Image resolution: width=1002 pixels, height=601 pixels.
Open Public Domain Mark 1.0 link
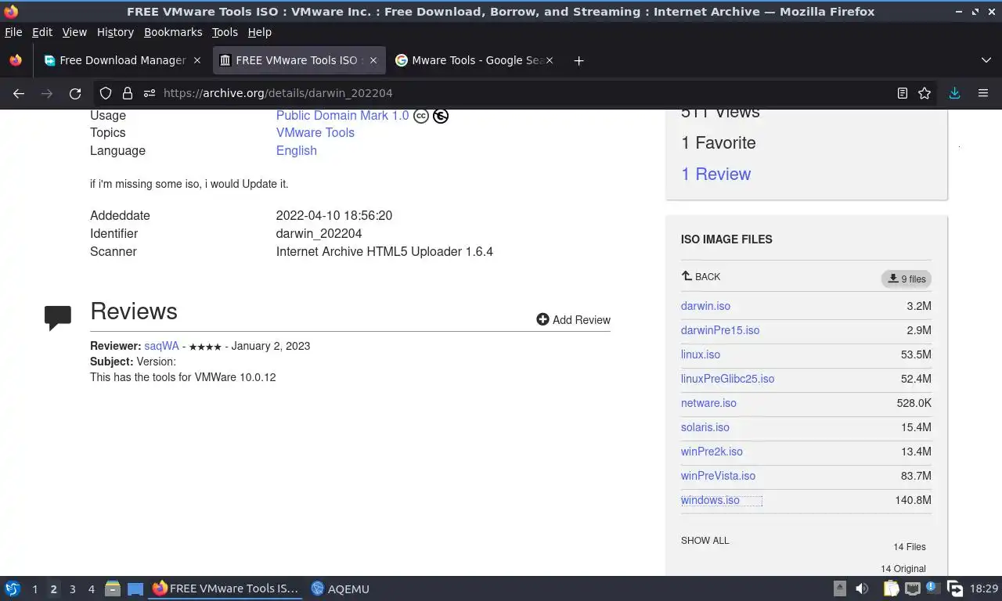click(x=342, y=116)
